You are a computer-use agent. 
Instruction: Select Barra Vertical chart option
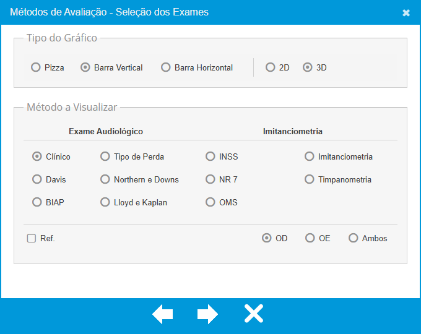pyautogui.click(x=85, y=67)
